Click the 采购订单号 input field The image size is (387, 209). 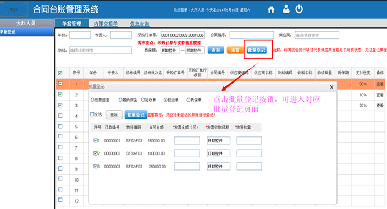(183, 35)
